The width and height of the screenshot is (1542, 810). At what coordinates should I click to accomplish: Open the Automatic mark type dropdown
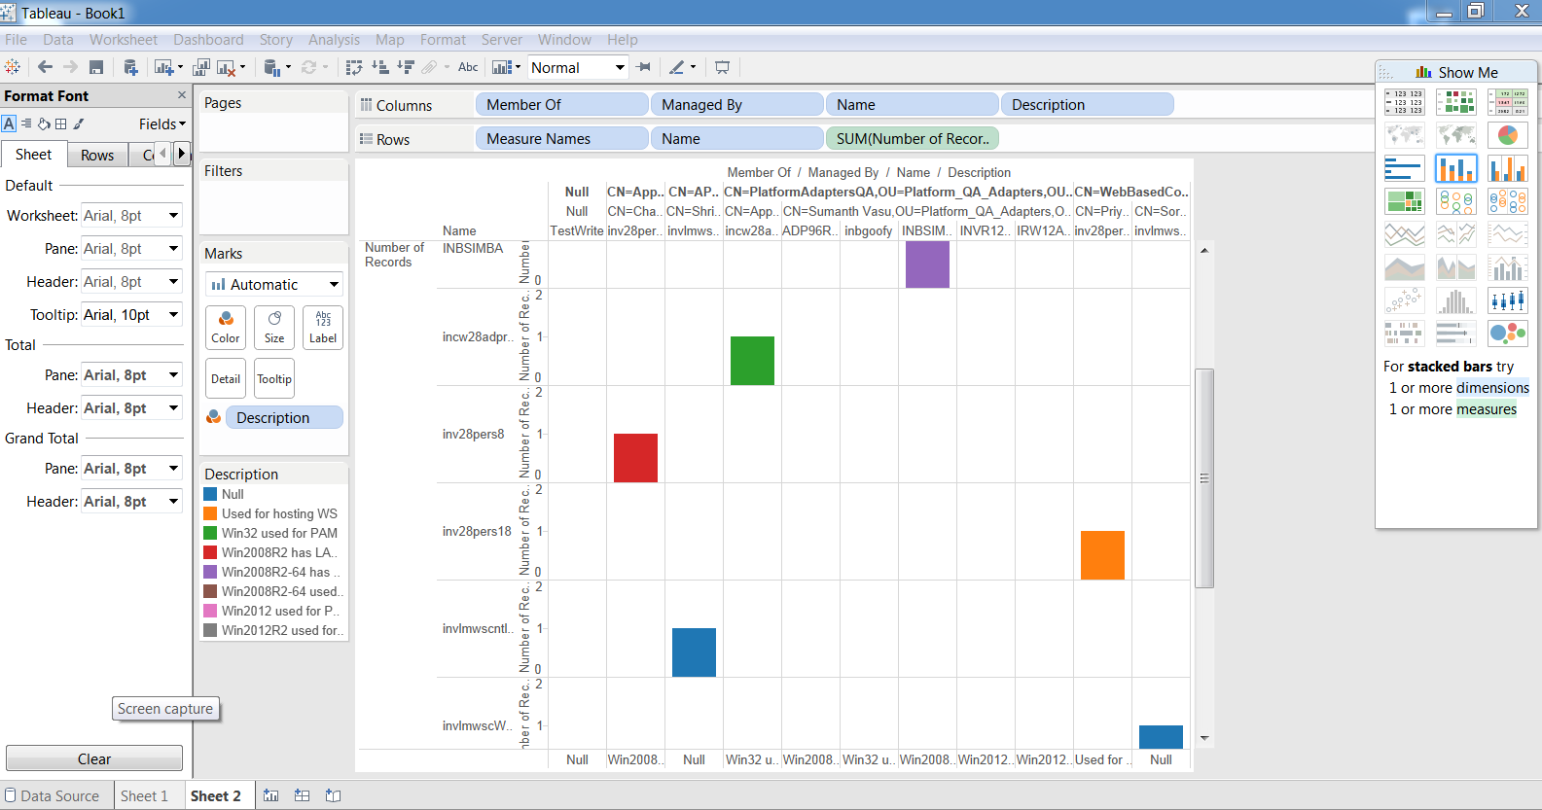[274, 285]
